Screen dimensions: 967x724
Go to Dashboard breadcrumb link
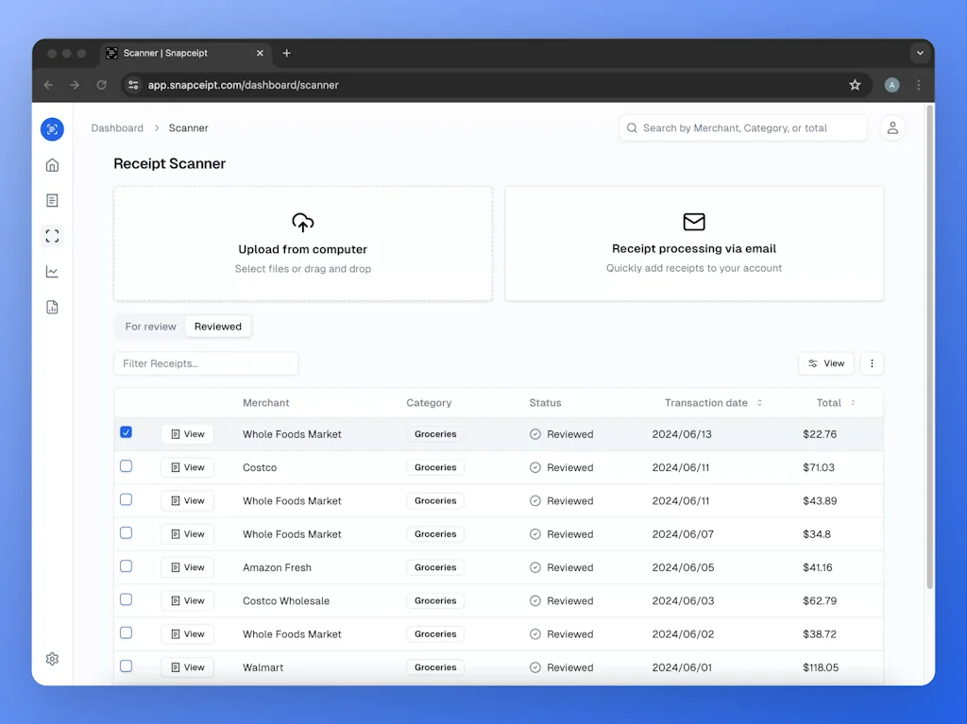[x=117, y=128]
